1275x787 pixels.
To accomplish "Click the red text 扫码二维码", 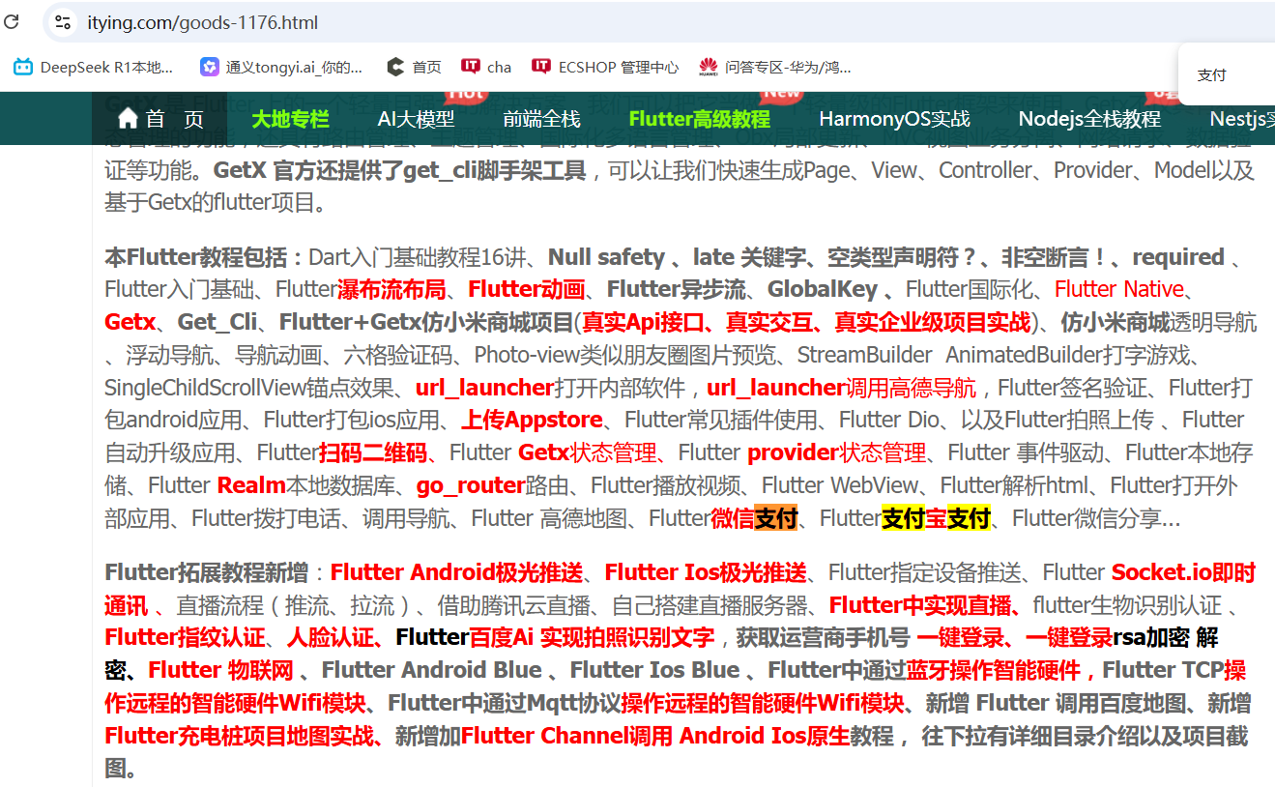I will (x=372, y=452).
